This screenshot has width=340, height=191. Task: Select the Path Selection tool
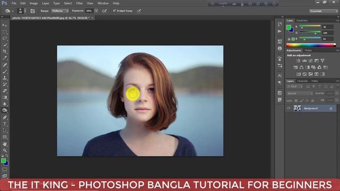point(5,131)
